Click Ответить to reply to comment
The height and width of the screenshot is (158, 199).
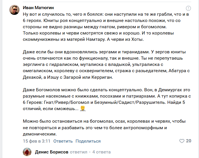[63, 141]
